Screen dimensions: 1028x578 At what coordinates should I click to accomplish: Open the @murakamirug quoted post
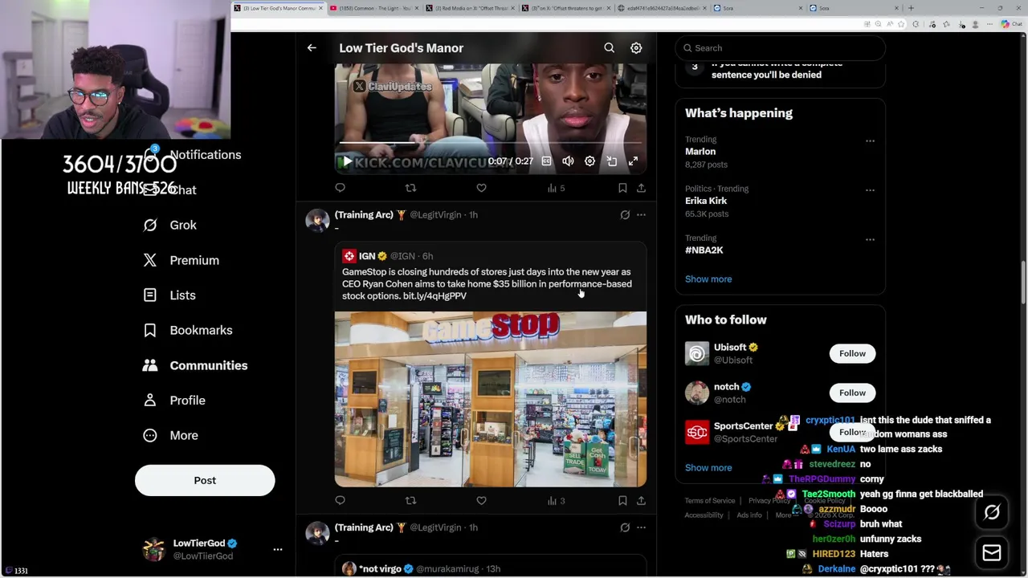pyautogui.click(x=491, y=567)
